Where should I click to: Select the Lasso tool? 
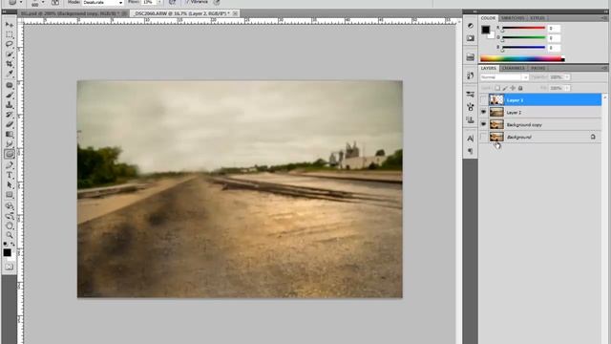(x=10, y=45)
